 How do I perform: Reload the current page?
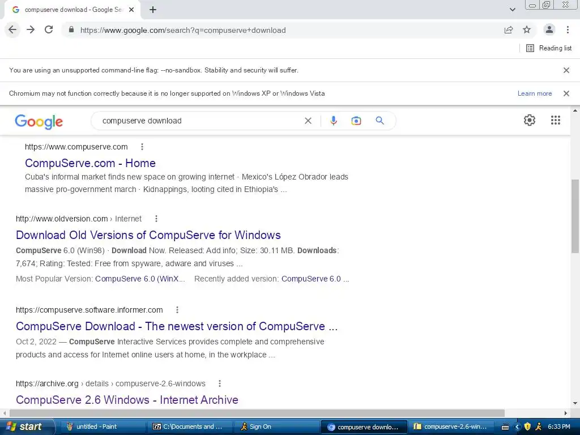49,30
